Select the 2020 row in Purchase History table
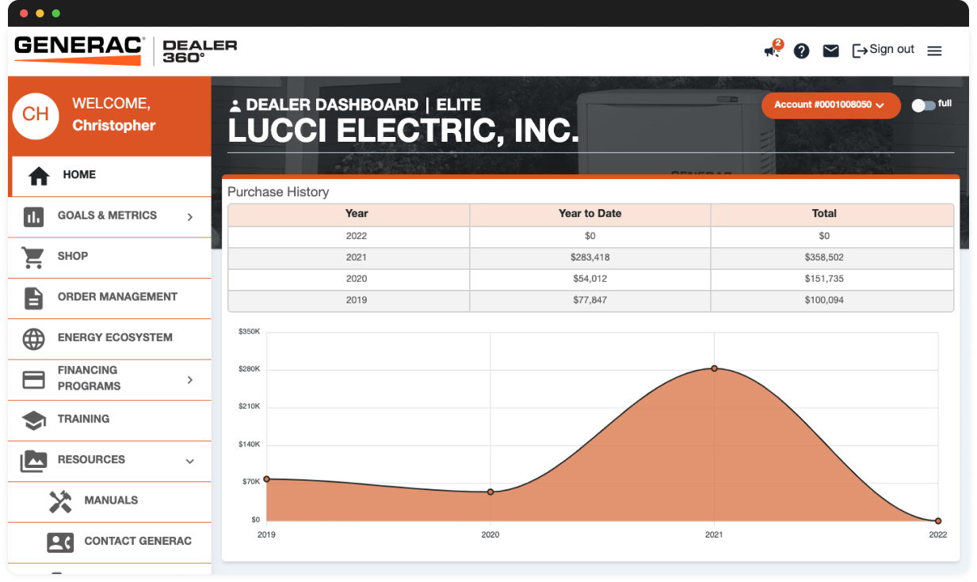The width and height of the screenshot is (977, 582). [x=590, y=279]
